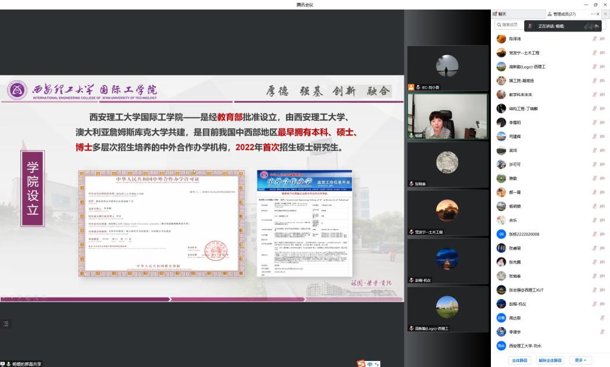Click the 全体静音 mute all button
This screenshot has height=367, width=610.
point(520,360)
